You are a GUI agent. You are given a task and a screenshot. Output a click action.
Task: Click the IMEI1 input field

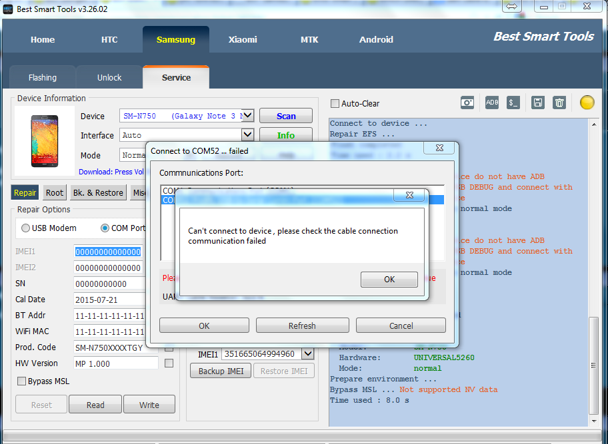coord(108,252)
